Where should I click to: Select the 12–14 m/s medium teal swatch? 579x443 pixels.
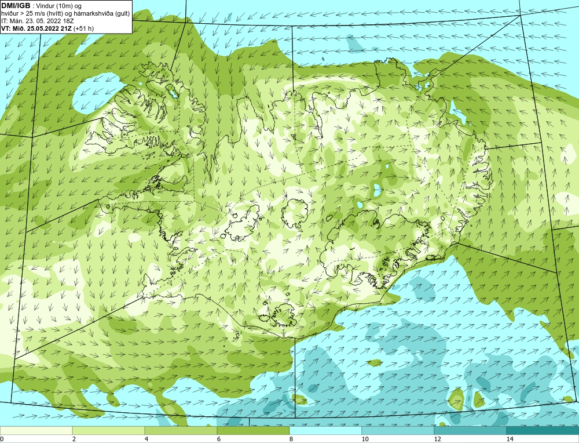point(470,431)
